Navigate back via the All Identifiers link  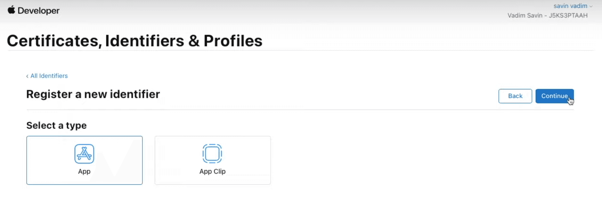click(49, 76)
